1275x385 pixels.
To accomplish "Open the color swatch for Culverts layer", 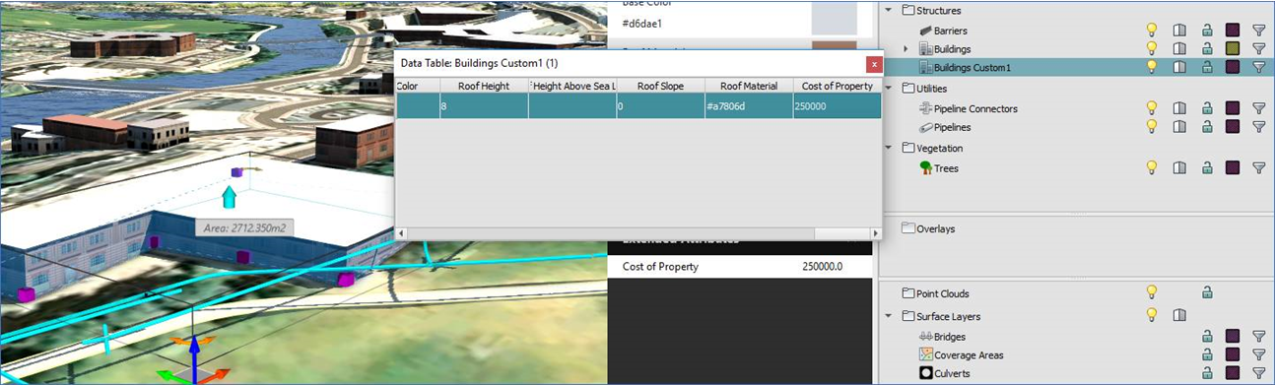I will tap(1232, 373).
